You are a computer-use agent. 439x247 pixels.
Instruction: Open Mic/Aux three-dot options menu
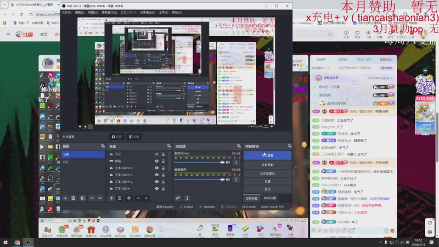(236, 162)
